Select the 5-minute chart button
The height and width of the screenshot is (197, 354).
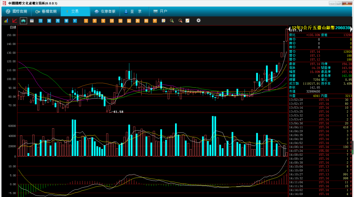[103, 21]
